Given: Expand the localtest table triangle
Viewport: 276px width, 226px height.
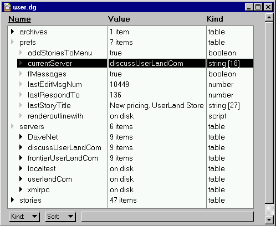Looking at the screenshot, I should pos(21,168).
